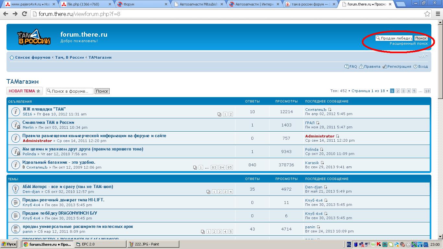
Task: Open Расширенный поиск advanced search
Action: pos(409,43)
